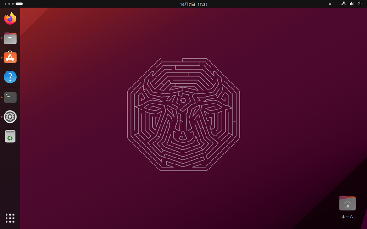Open the ホーム folder on desktop

click(347, 207)
